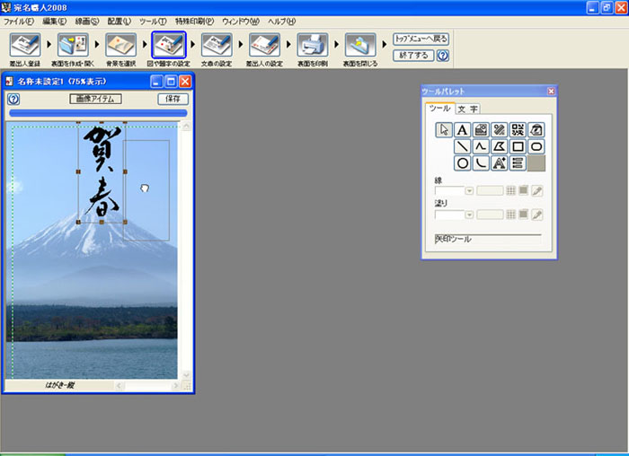
Task: Click the 差出人登録 toolbar icon
Action: (24, 44)
